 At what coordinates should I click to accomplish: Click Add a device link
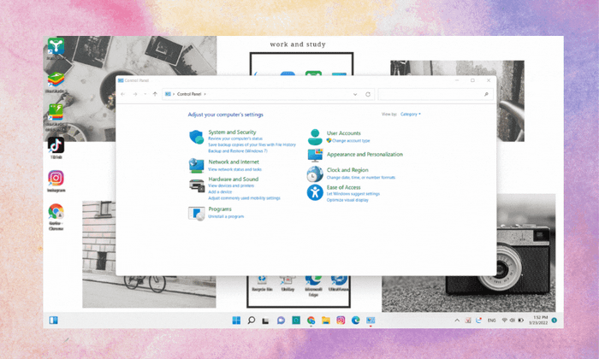point(220,192)
